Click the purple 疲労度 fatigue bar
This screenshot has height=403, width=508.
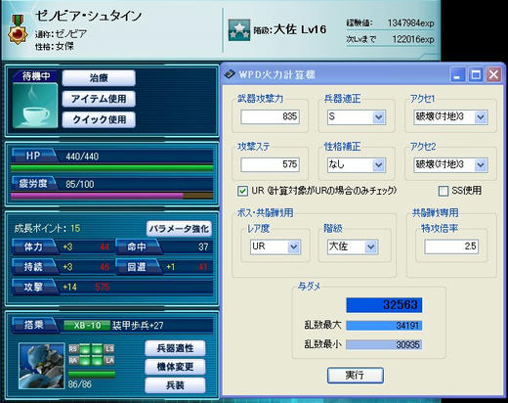(112, 196)
